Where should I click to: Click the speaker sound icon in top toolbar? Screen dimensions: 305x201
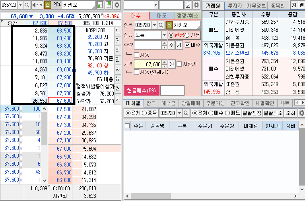(35, 5)
